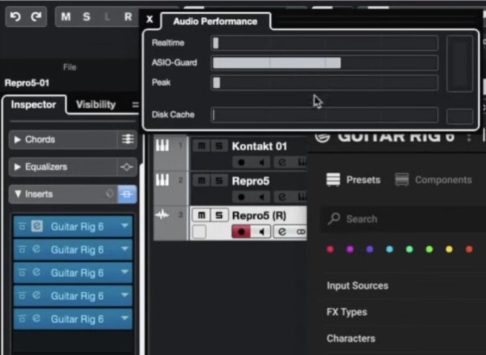Click the Equalizers curve icon

[127, 167]
